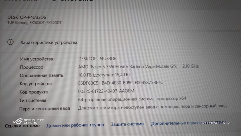The width and height of the screenshot is (241, 136).
Task: Click the Код продукта label
Action: pos(34,92)
